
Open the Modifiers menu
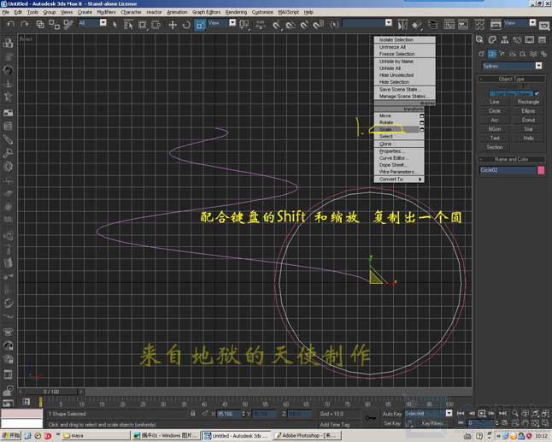pos(106,12)
